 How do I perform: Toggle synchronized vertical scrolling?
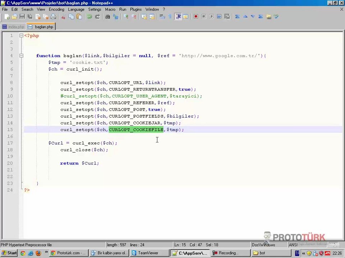click(144, 17)
